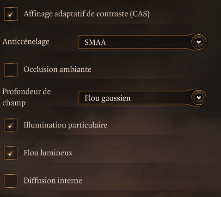Click the Anticrénelage setting label
The width and height of the screenshot is (221, 197).
[26, 42]
